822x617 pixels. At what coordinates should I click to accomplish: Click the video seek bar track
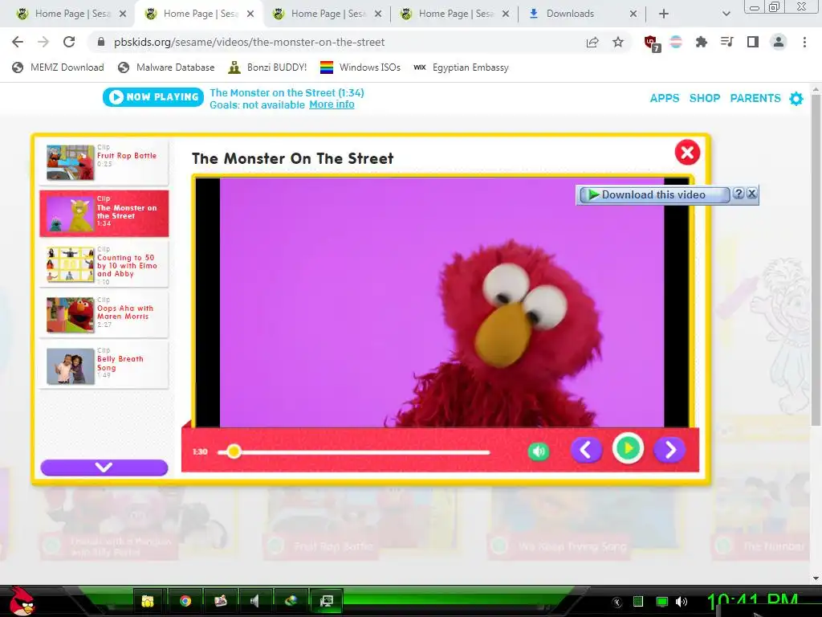[354, 452]
